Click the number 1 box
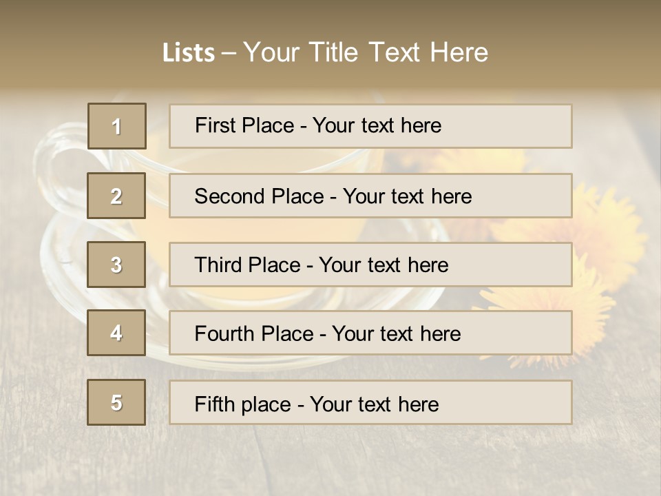661x496 pixels. point(117,126)
